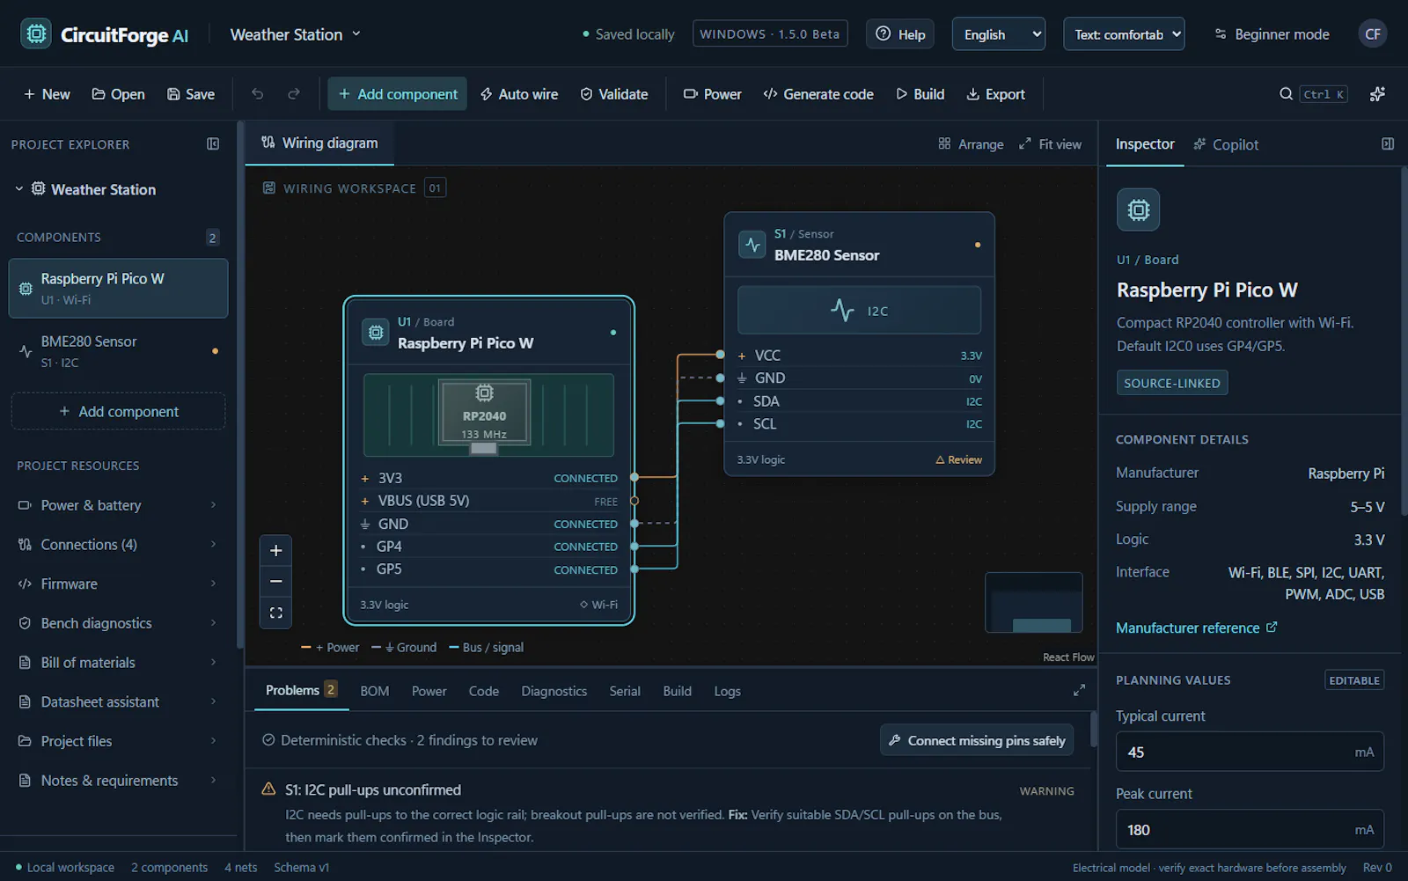
Task: Open the CF user avatar
Action: pyautogui.click(x=1372, y=34)
